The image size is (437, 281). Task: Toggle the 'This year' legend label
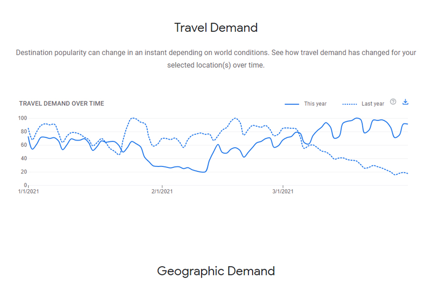click(x=315, y=104)
